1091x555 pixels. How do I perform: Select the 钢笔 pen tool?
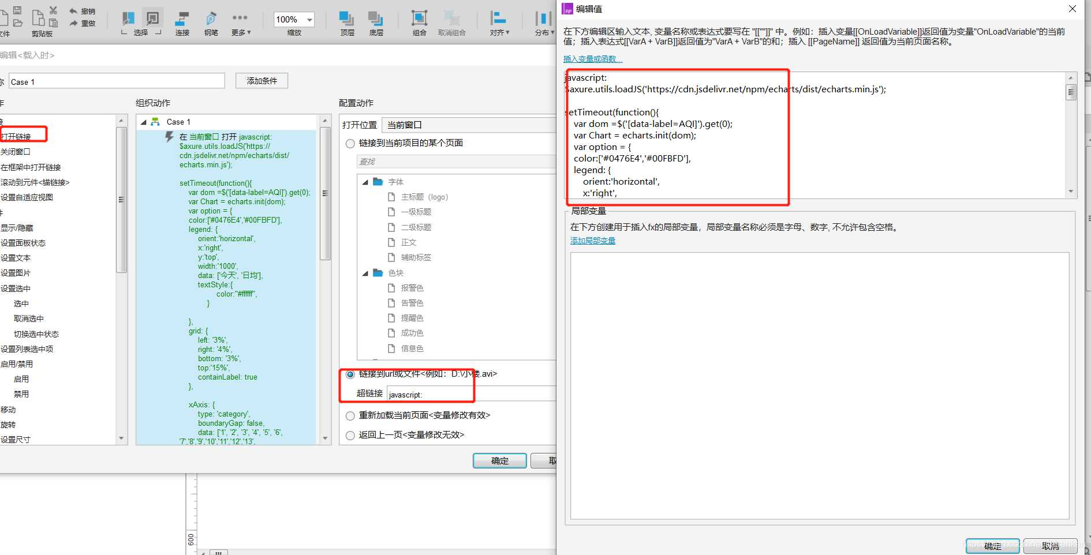211,20
